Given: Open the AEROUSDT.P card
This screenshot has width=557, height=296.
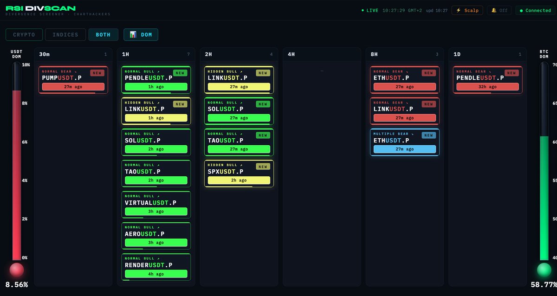Looking at the screenshot, I should [156, 236].
